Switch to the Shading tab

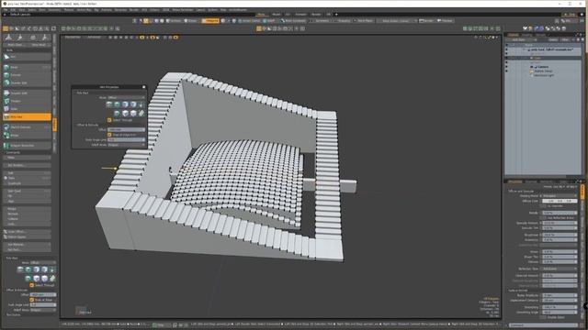(x=527, y=35)
